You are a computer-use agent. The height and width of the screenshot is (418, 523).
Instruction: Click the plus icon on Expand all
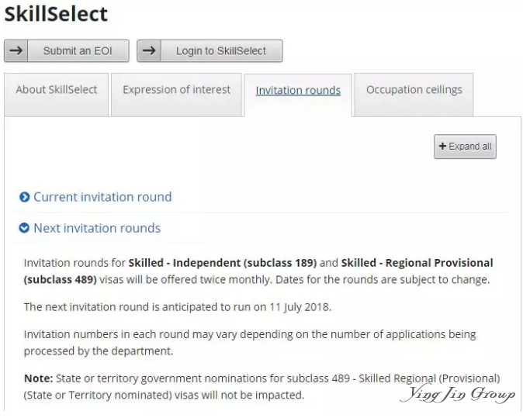pos(442,146)
